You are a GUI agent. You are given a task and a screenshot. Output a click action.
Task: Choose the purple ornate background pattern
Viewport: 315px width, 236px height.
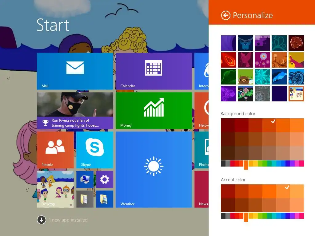coord(229,94)
